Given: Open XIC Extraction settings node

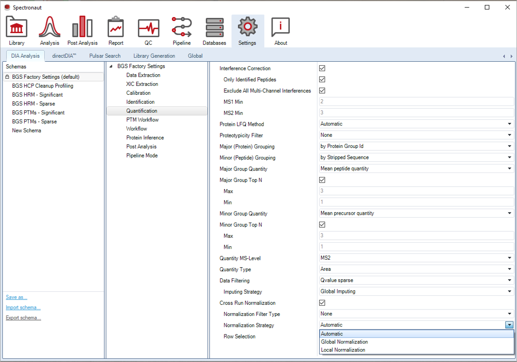Looking at the screenshot, I should point(142,84).
